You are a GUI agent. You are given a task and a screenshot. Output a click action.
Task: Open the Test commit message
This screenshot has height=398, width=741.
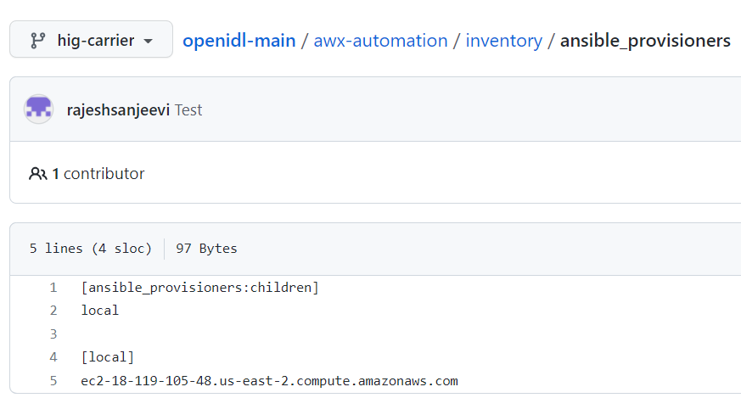(188, 109)
